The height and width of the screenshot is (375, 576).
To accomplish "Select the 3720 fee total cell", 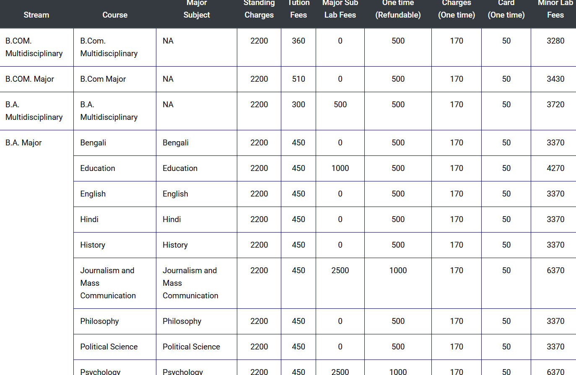I will point(555,104).
